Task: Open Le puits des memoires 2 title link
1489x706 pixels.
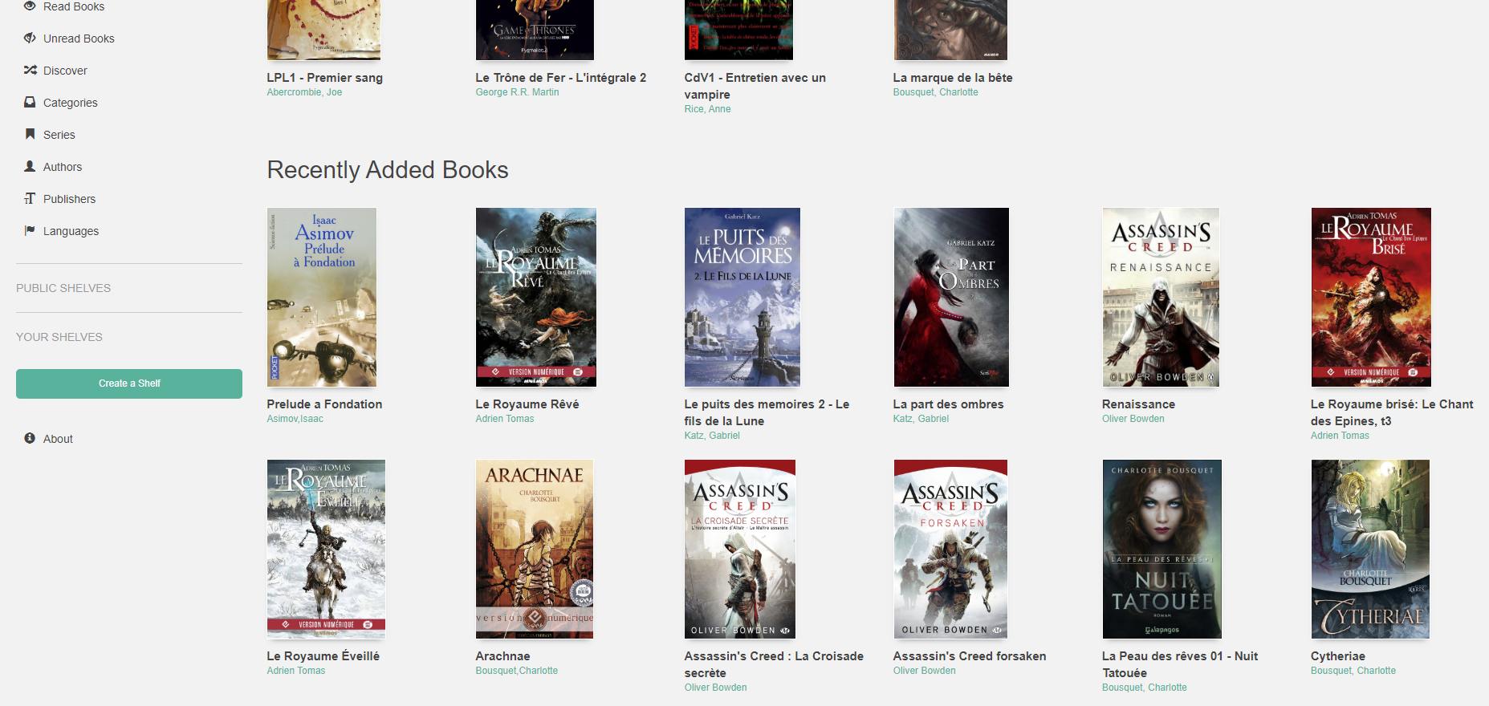Action: pos(767,412)
